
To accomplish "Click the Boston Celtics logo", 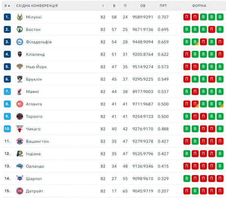I will (20, 29).
